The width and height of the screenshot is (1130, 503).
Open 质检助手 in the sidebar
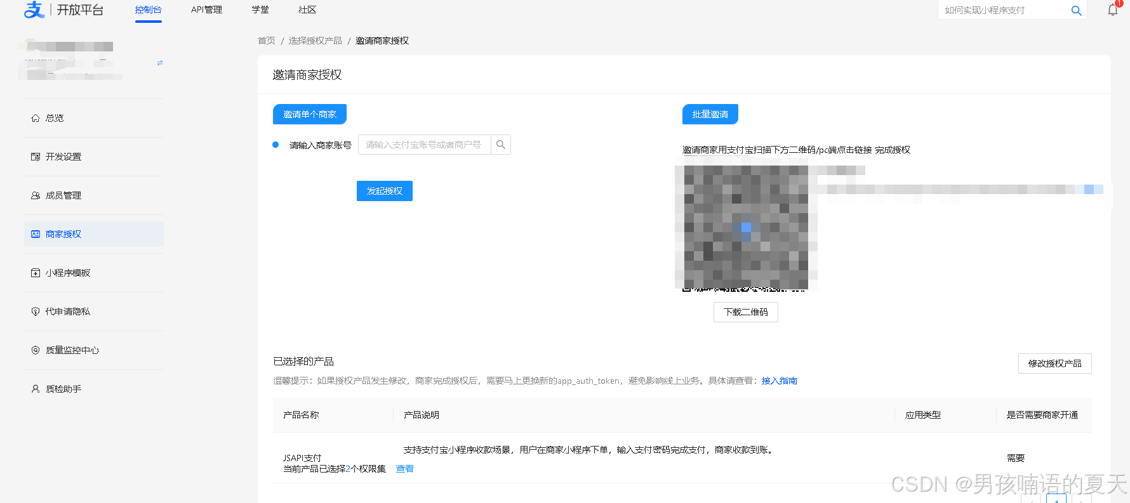pyautogui.click(x=94, y=389)
